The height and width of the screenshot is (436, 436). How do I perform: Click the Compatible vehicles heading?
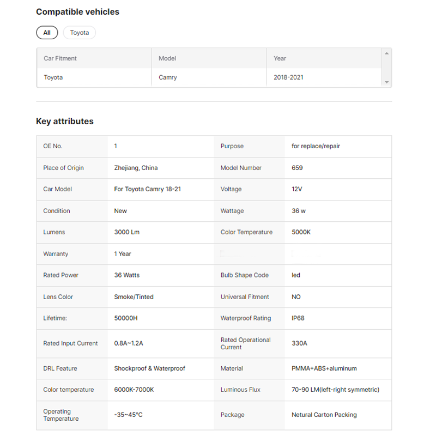click(x=77, y=11)
